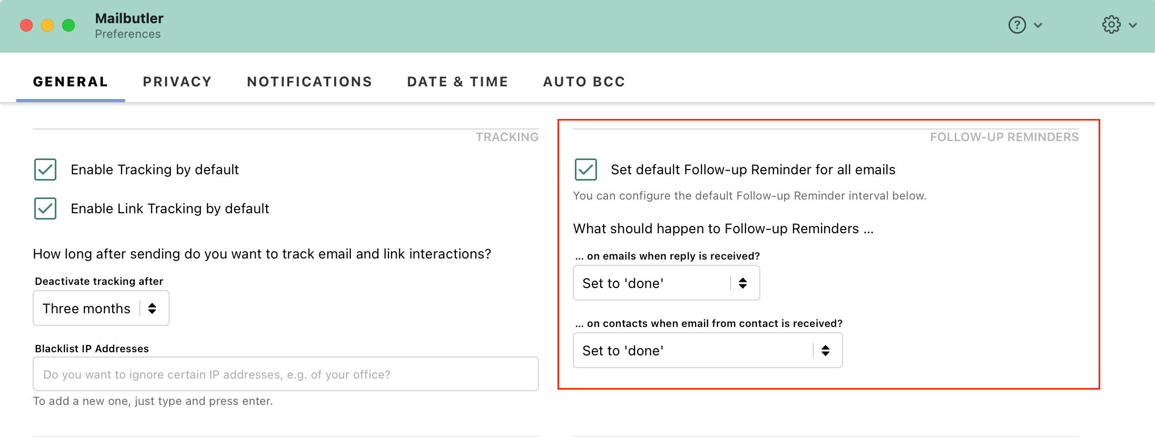Screen dimensions: 1155x437
Task: Open contacts email received Set to 'done' dropdown
Action: 708,351
